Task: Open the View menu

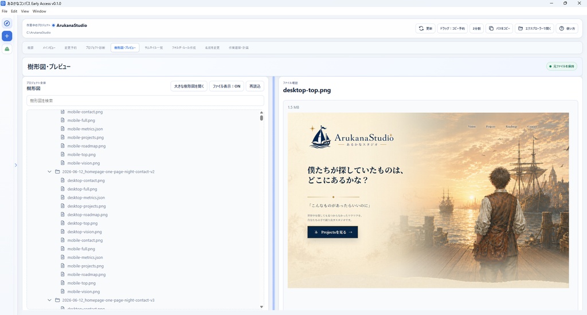Action: click(25, 11)
